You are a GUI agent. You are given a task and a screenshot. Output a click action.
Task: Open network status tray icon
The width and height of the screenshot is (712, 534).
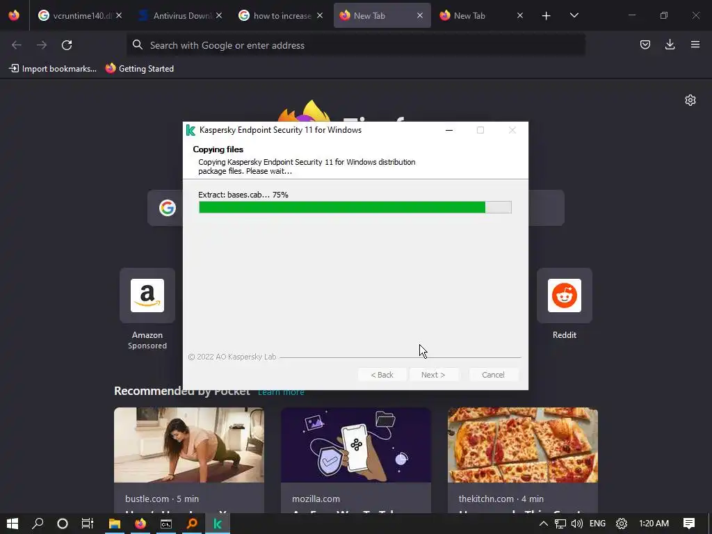tap(560, 524)
